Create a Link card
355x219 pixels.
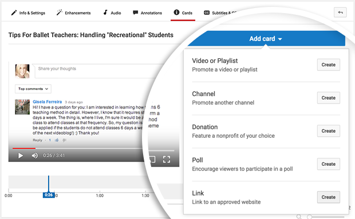point(328,197)
